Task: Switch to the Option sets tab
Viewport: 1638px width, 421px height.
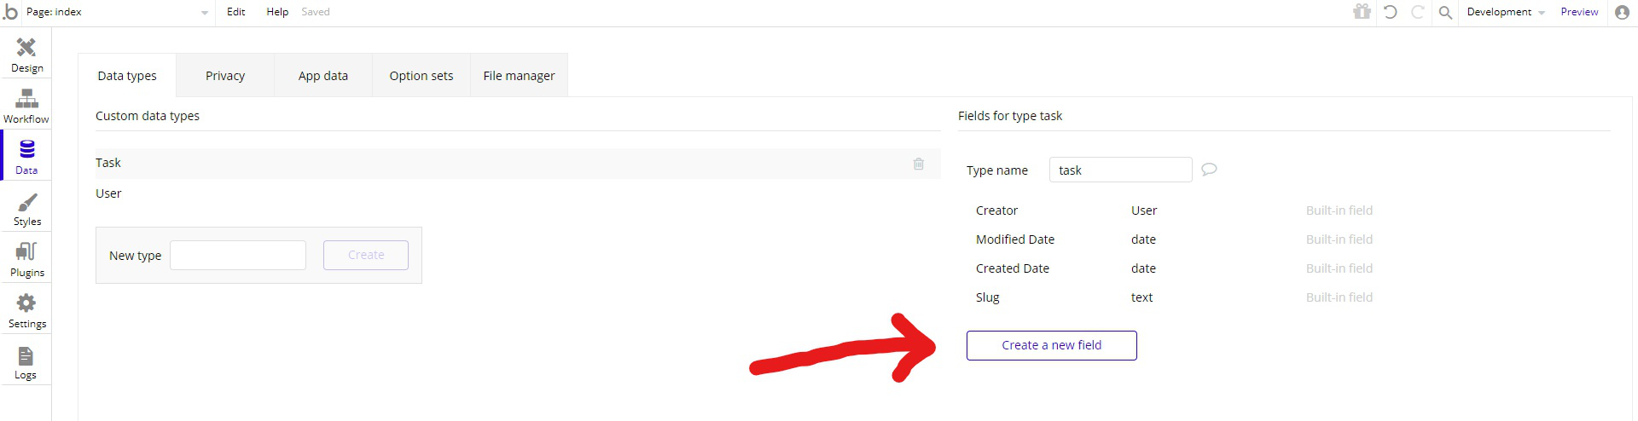Action: pyautogui.click(x=421, y=76)
